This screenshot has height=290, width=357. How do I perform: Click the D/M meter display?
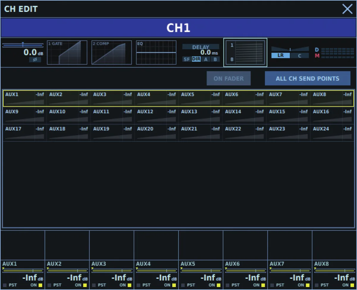335,53
